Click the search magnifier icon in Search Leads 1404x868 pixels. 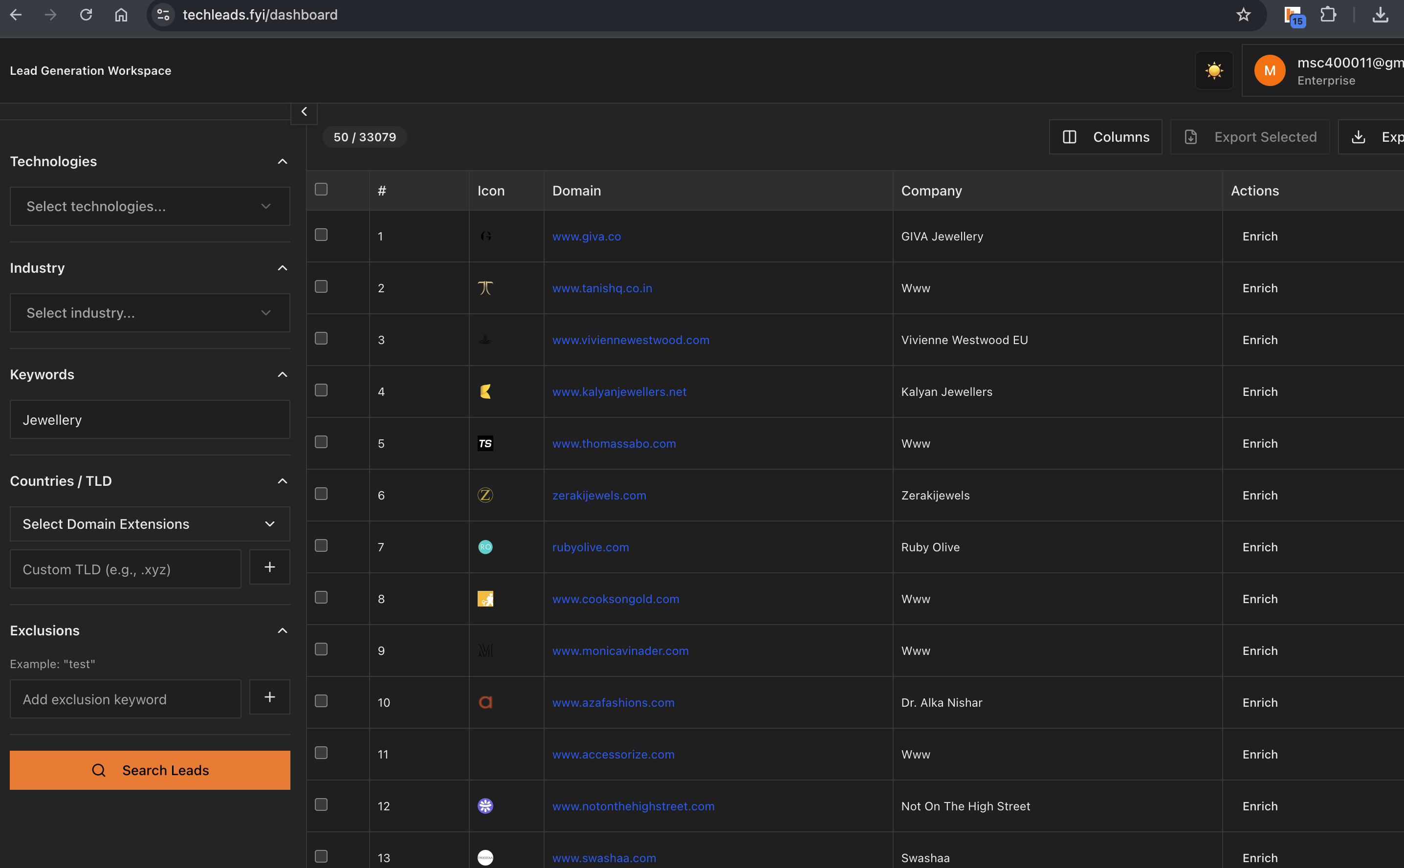coord(99,770)
